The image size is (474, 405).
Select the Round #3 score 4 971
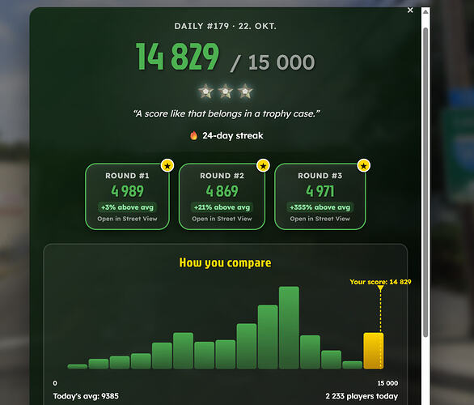(320, 191)
